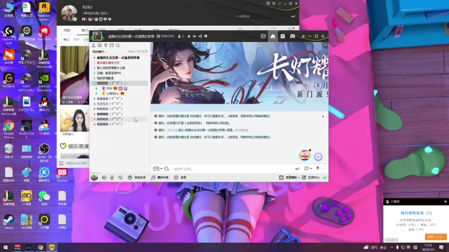Click the share icon in channel header
The width and height of the screenshot is (449, 252).
[x=200, y=36]
